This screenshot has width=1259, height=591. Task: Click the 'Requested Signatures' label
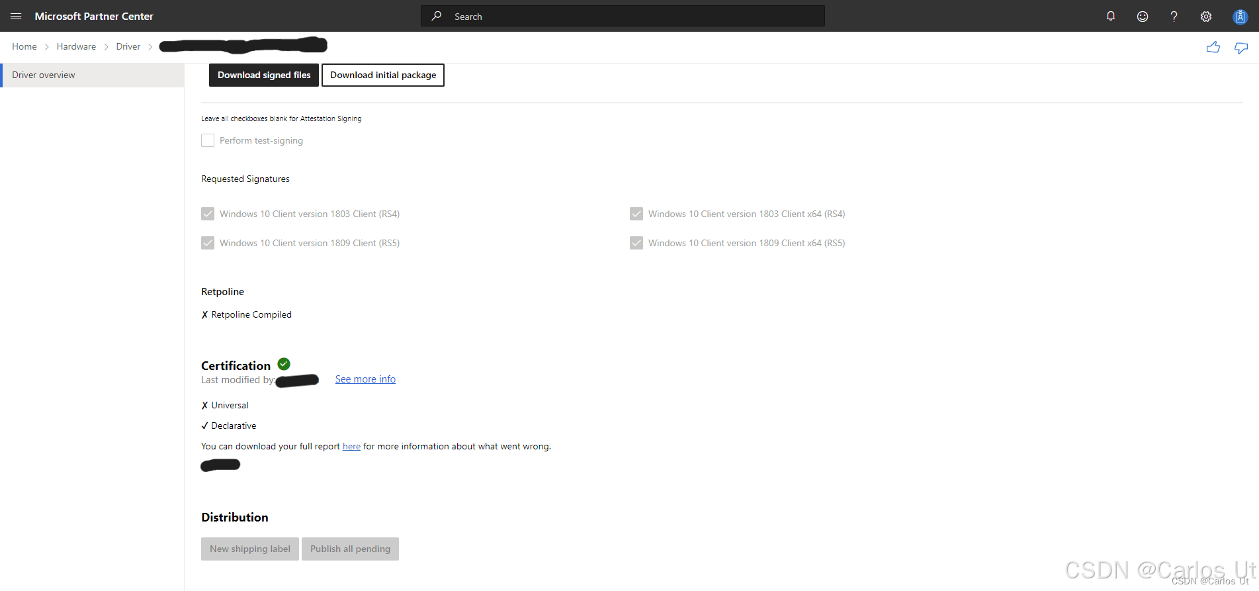click(245, 179)
